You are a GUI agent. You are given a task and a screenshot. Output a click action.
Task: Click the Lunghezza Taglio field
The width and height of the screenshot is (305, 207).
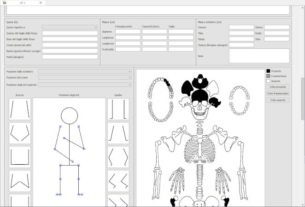(x=181, y=43)
